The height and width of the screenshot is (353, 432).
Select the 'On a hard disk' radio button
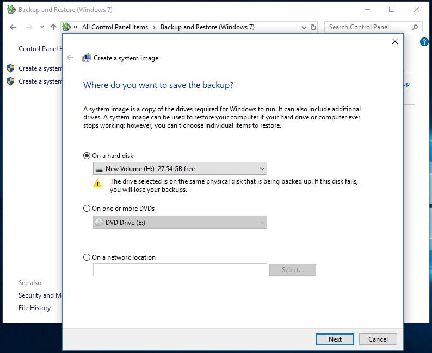(87, 156)
